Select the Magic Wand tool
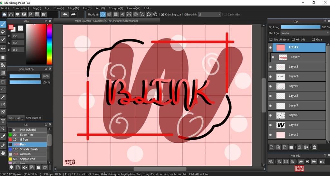330x176 pixels. point(3,97)
